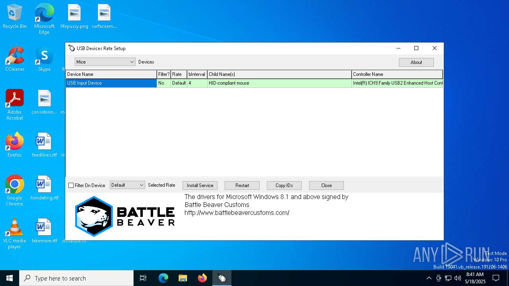Screen dimensions: 509x286
Task: Launch Microsoft Edge from the desktop
Action: point(44,19)
